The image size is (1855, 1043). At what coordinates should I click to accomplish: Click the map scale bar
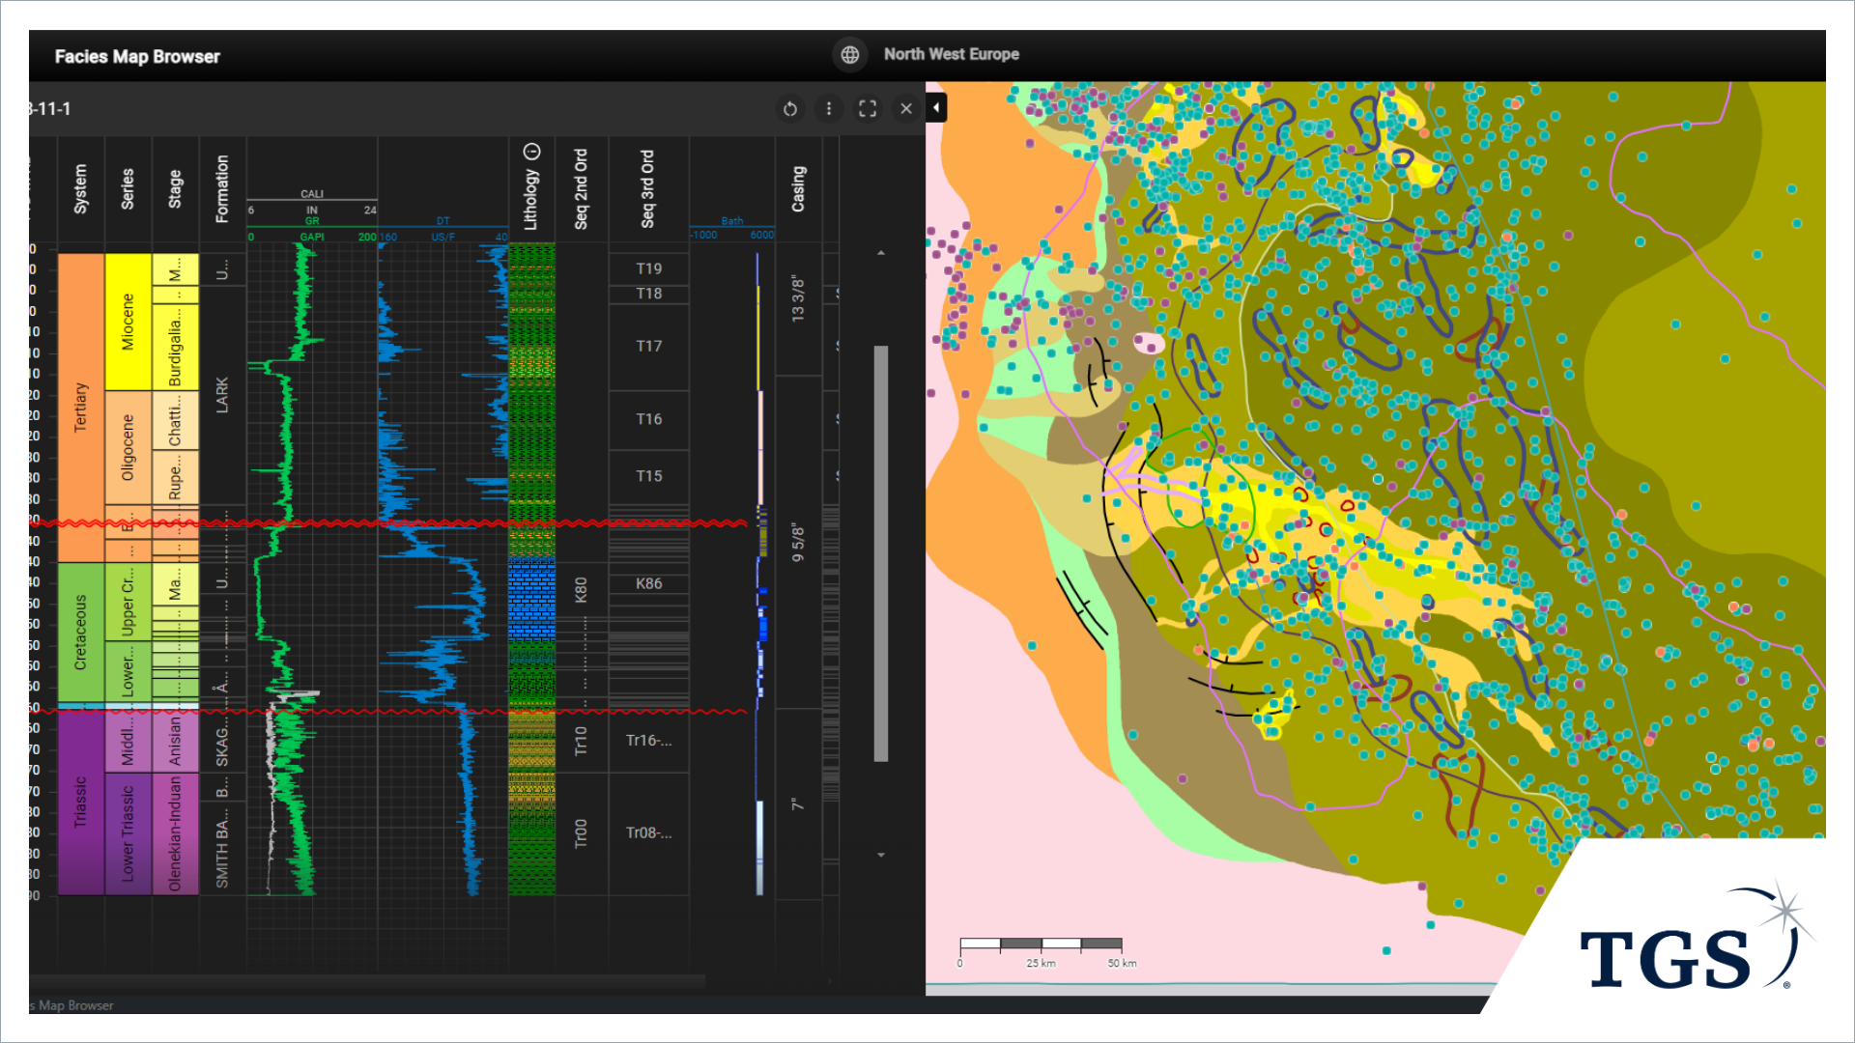pos(1041,944)
